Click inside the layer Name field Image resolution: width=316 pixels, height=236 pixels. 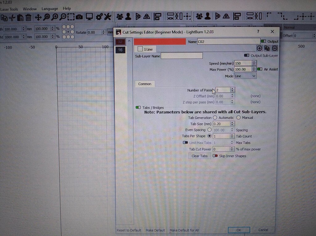[228, 41]
